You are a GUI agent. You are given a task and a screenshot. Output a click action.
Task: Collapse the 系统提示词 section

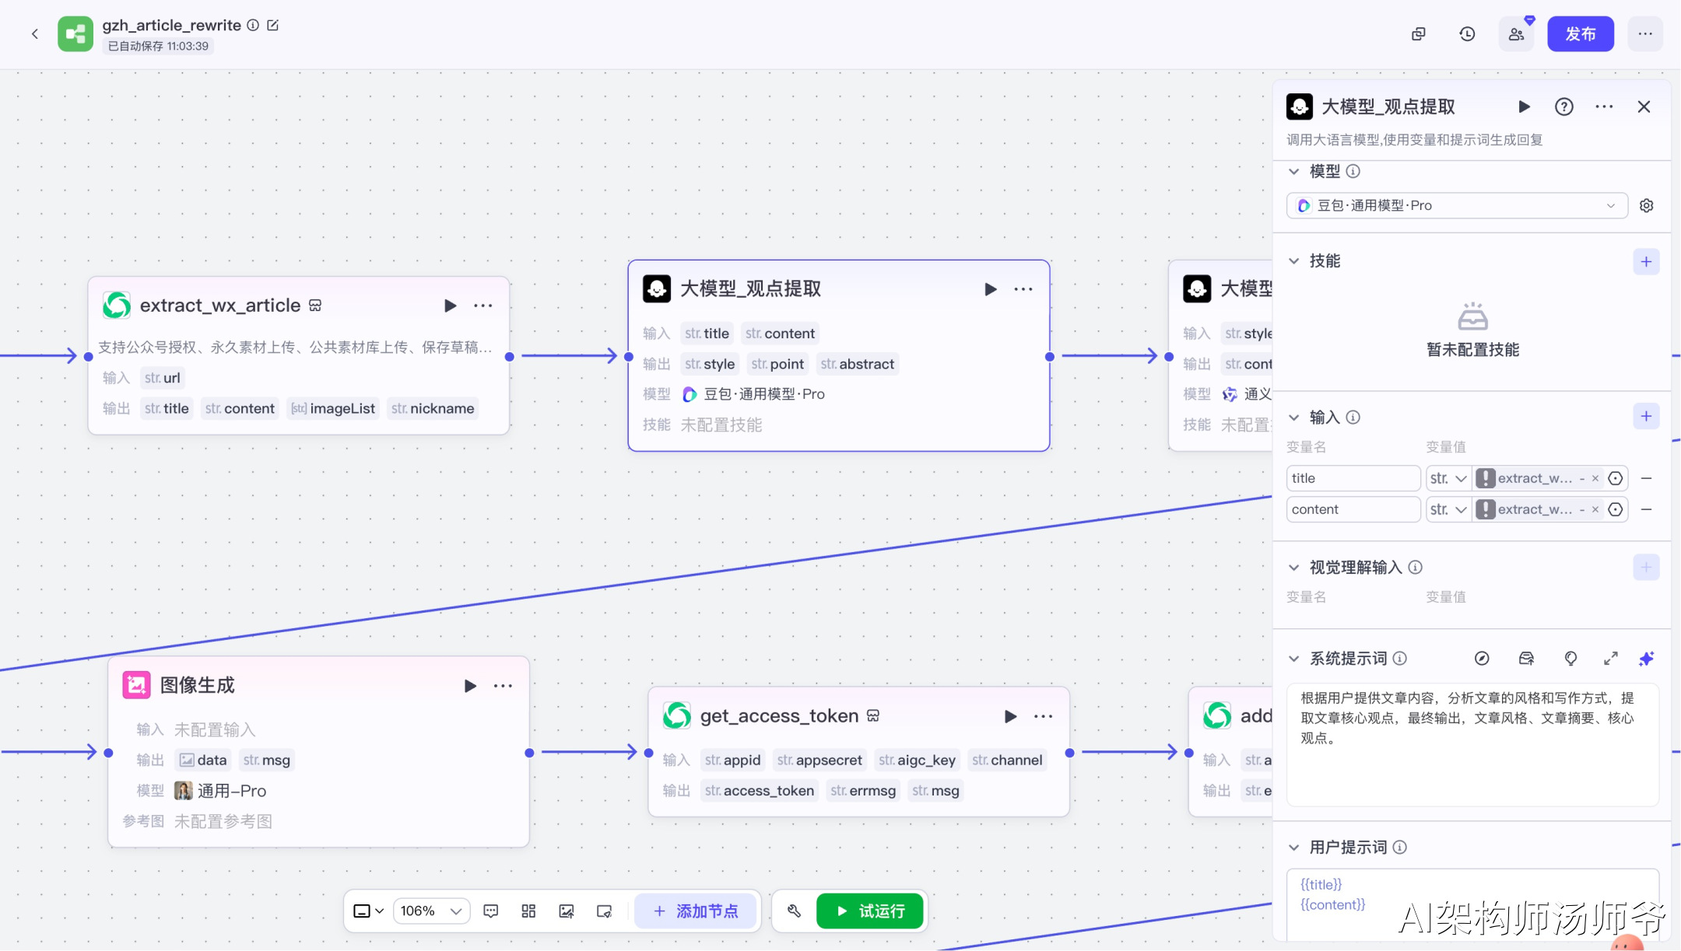(1294, 659)
